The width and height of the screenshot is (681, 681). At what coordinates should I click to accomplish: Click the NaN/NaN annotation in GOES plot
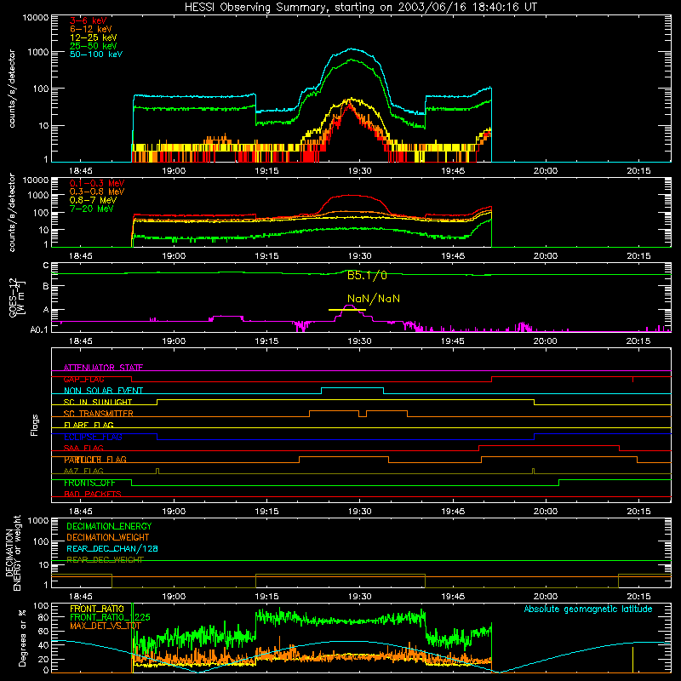point(374,299)
